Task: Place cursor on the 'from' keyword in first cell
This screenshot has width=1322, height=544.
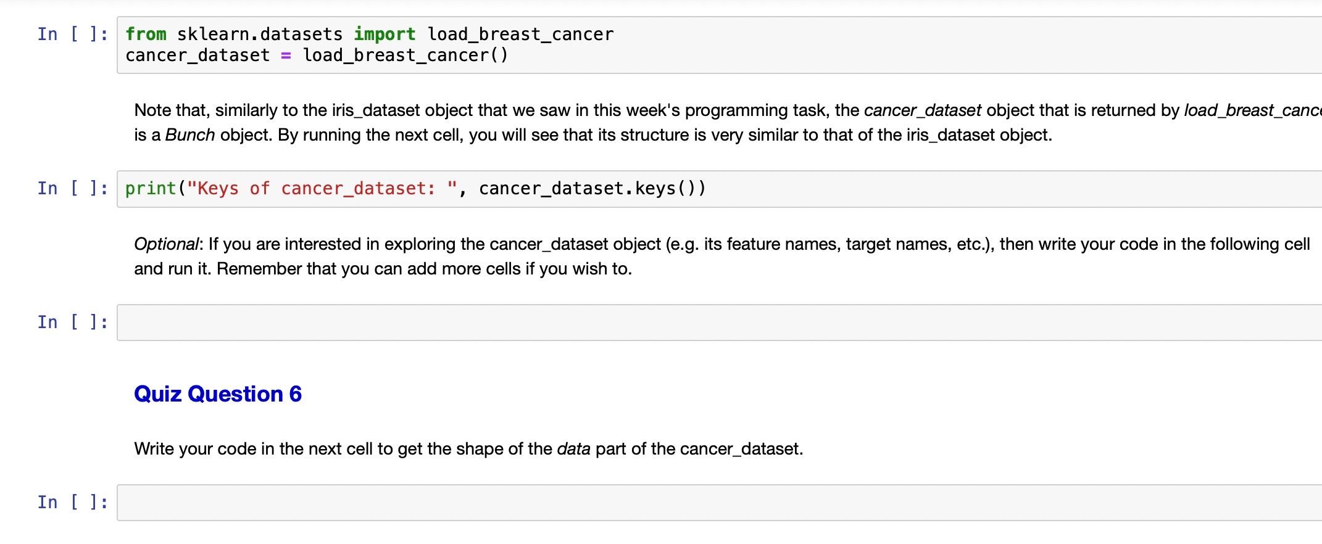Action: click(146, 34)
